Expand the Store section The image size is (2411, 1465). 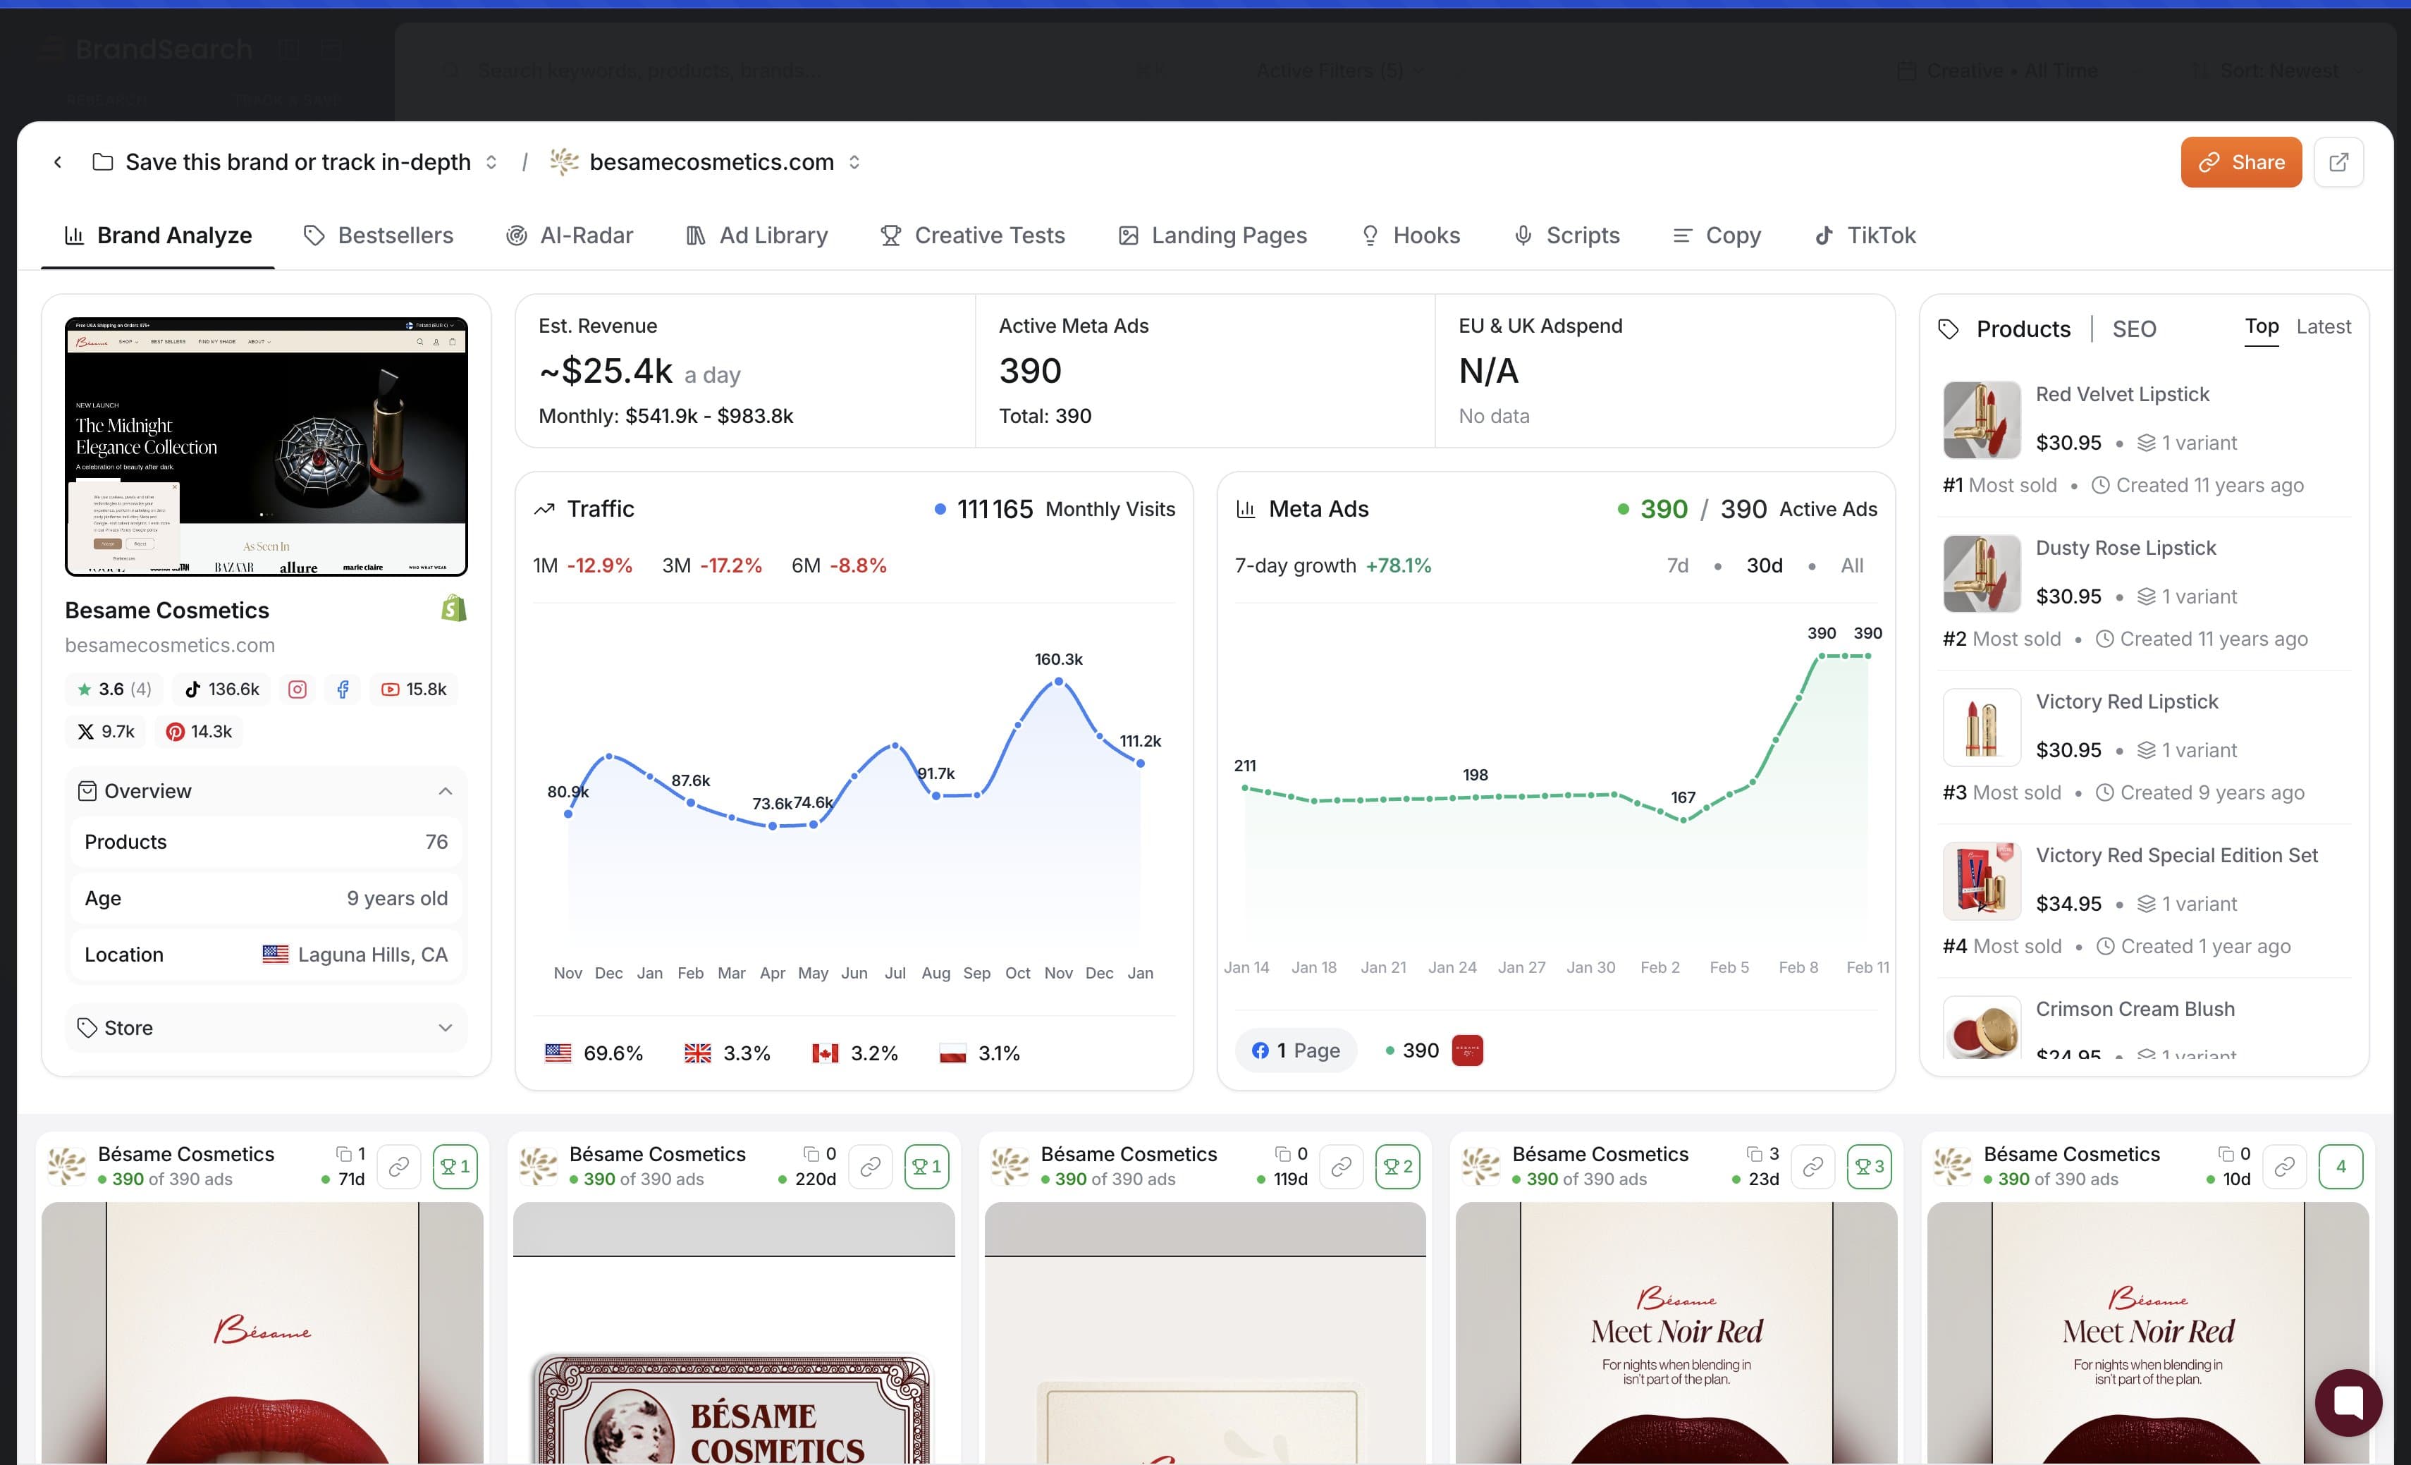pyautogui.click(x=446, y=1028)
